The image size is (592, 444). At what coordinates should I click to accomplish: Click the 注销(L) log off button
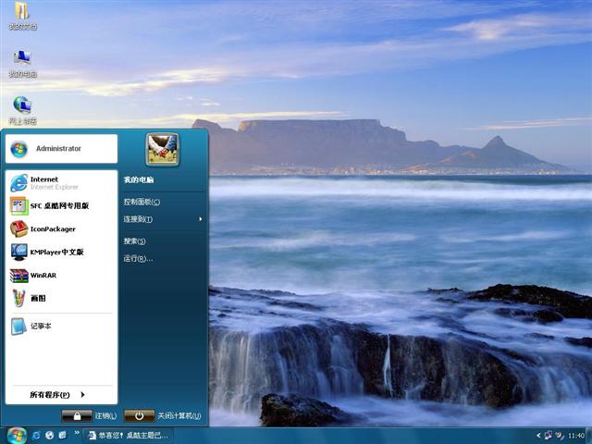click(x=90, y=416)
